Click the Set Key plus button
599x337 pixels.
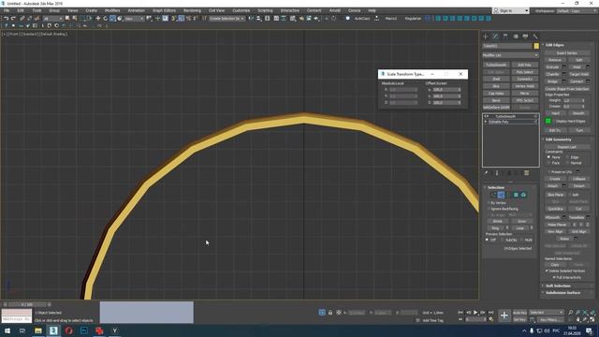click(504, 315)
